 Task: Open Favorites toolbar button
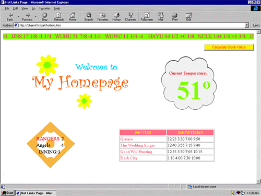click(x=103, y=17)
